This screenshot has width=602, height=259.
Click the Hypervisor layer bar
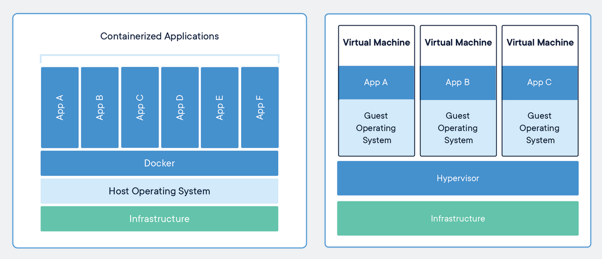[458, 178]
